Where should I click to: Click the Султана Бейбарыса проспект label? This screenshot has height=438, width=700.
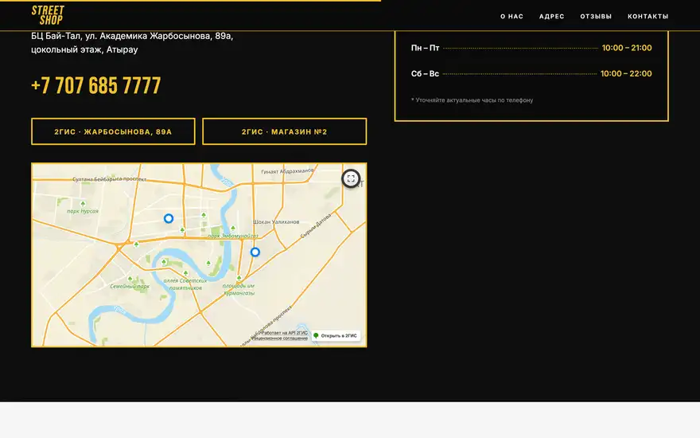110,178
